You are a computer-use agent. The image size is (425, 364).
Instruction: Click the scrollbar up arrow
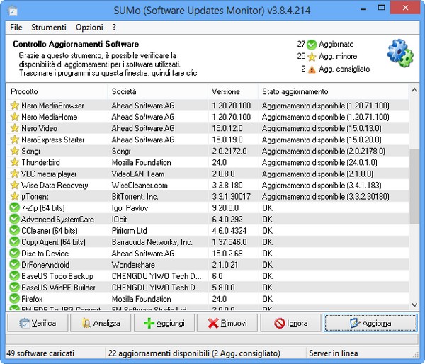[x=414, y=90]
